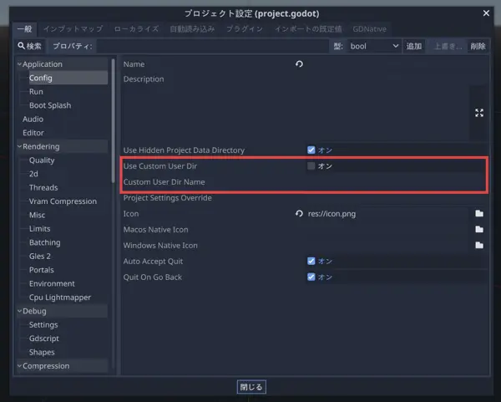Switch to the プラグイン tab

(245, 29)
